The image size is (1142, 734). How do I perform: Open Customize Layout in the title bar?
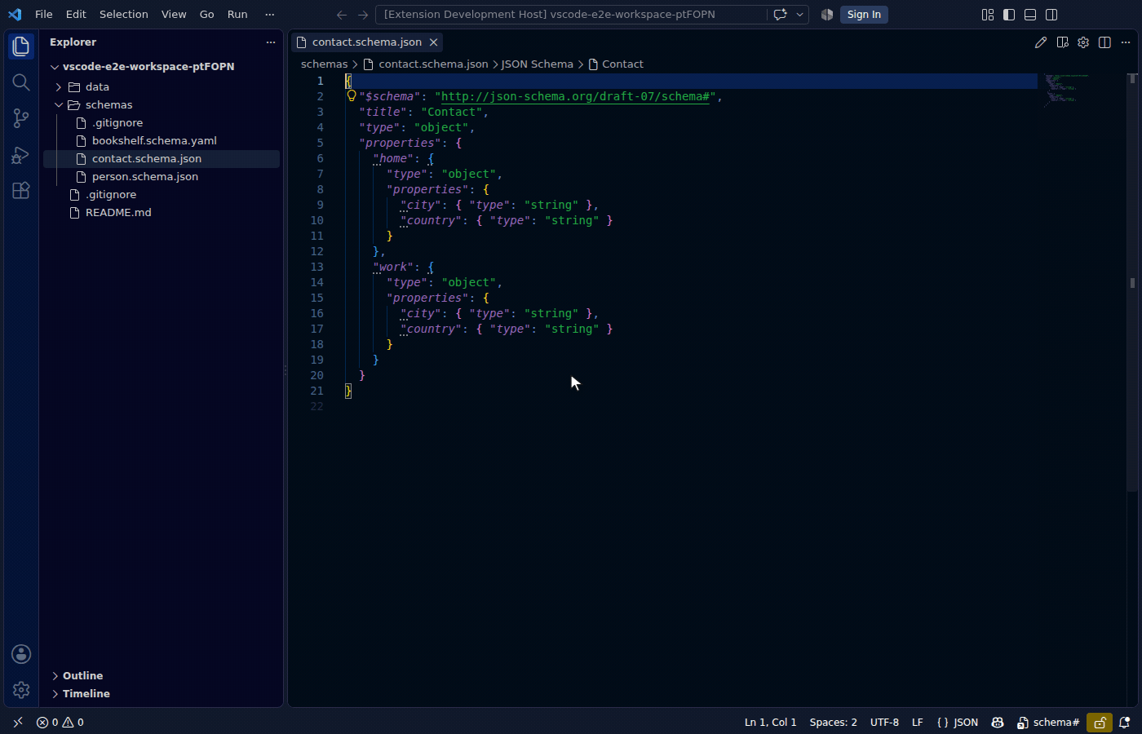coord(988,15)
